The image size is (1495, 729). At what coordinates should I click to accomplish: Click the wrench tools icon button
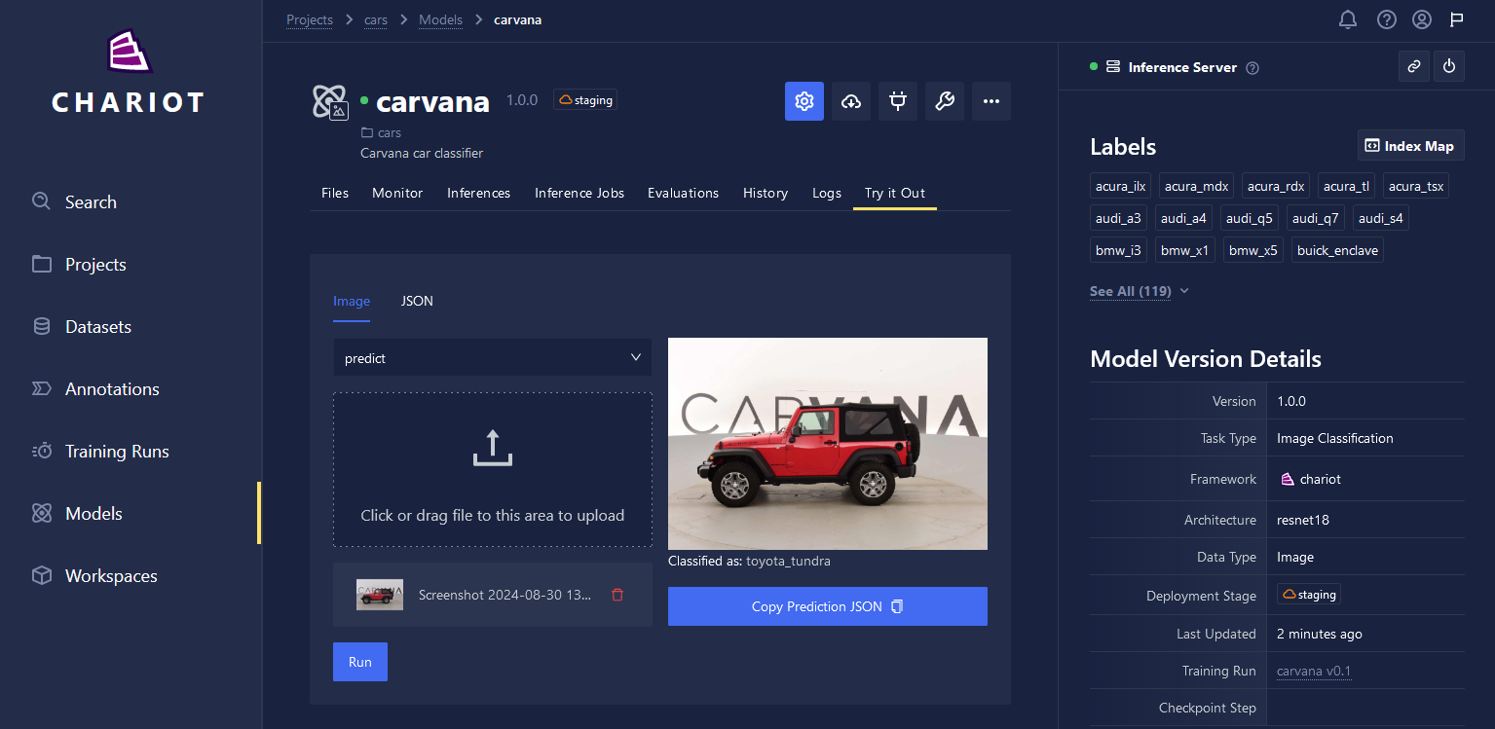[945, 101]
